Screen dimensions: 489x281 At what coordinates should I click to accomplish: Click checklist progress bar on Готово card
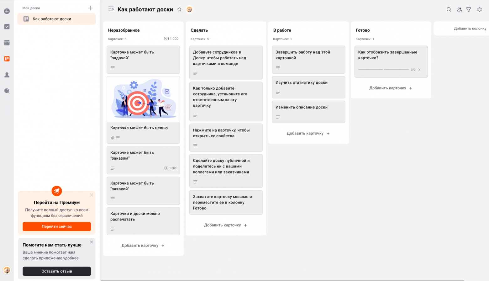point(383,70)
